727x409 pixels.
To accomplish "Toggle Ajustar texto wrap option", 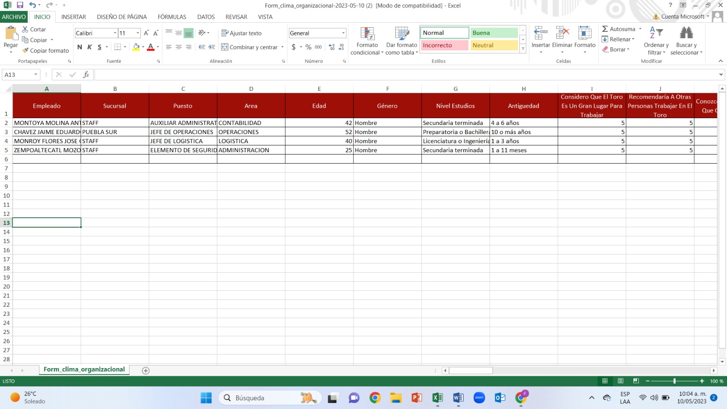I will click(x=241, y=33).
